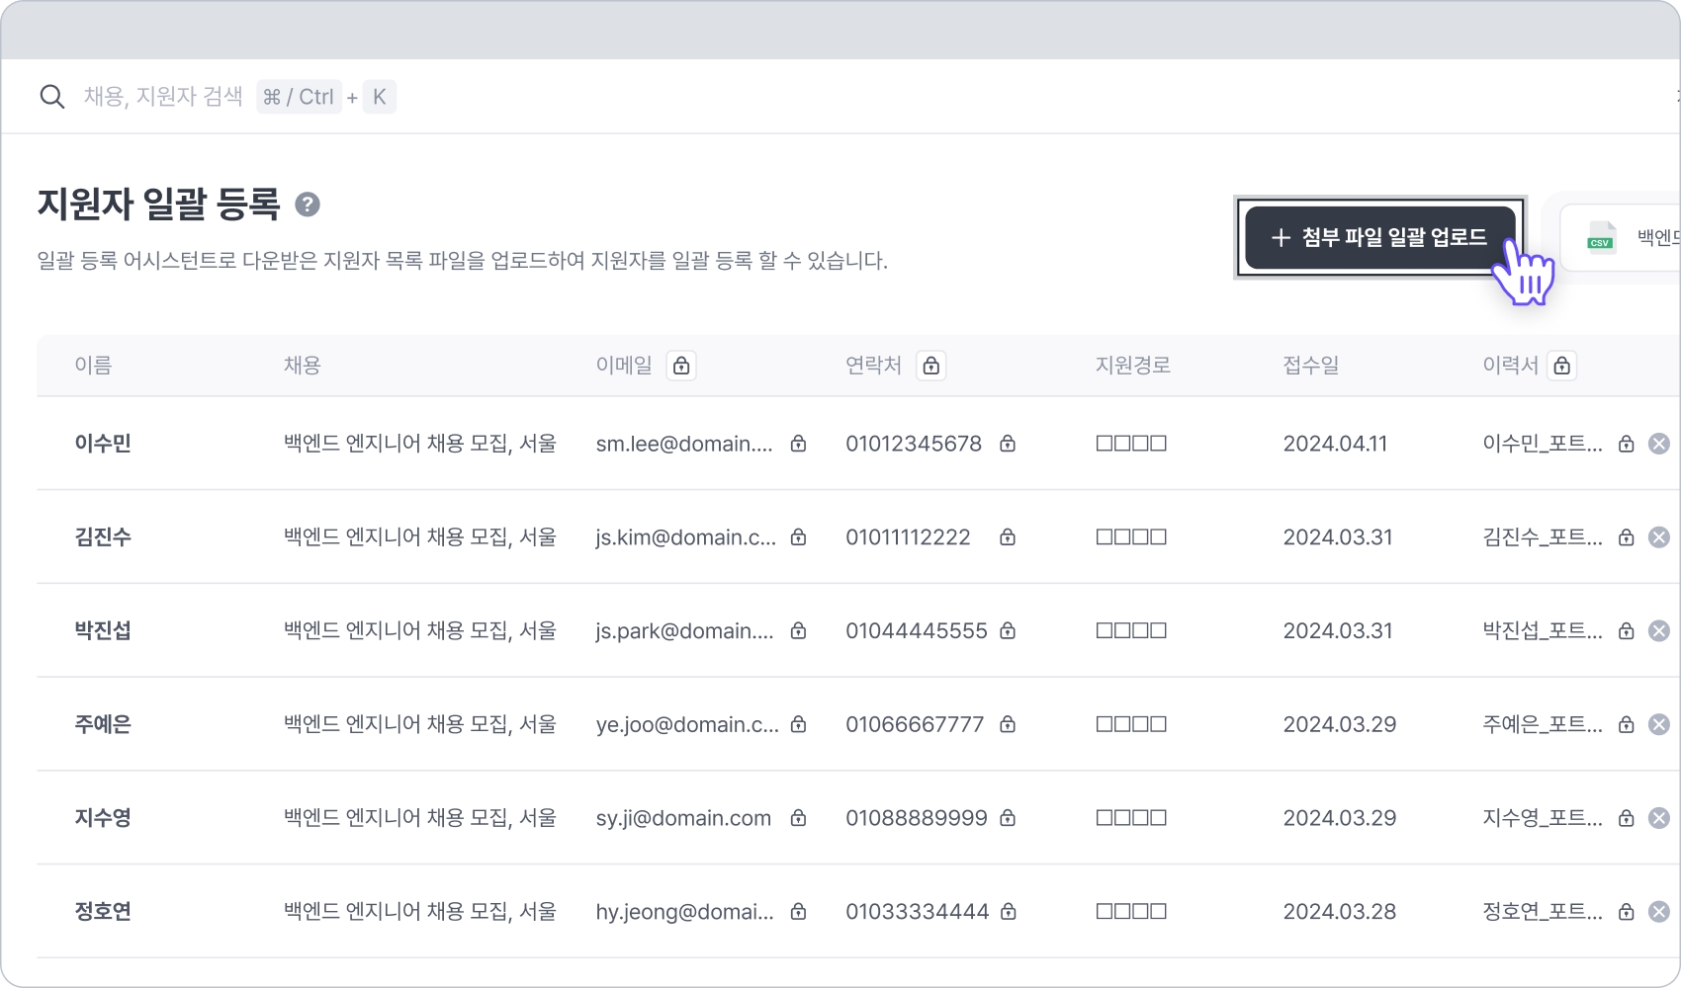Image resolution: width=1681 pixels, height=988 pixels.
Task: Click email lock icon in 박진섭 row
Action: pyautogui.click(x=798, y=630)
